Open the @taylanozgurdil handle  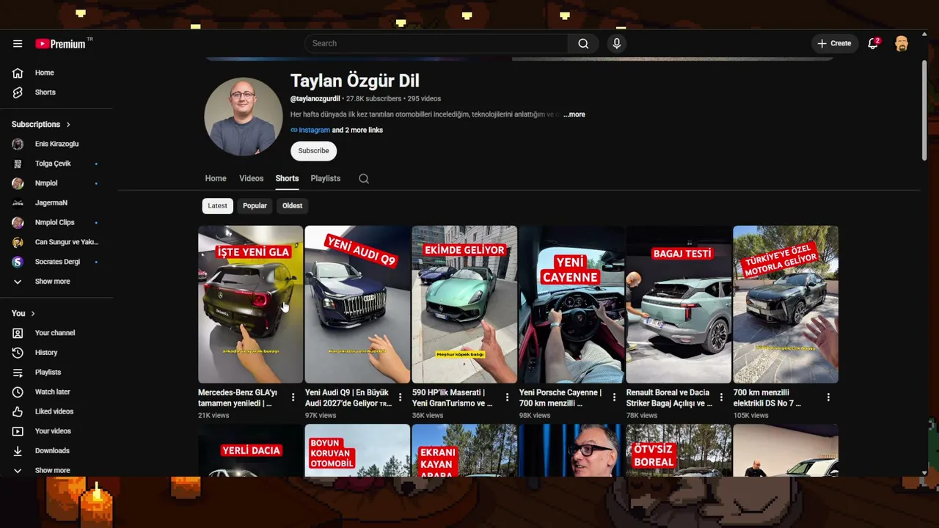click(x=315, y=99)
